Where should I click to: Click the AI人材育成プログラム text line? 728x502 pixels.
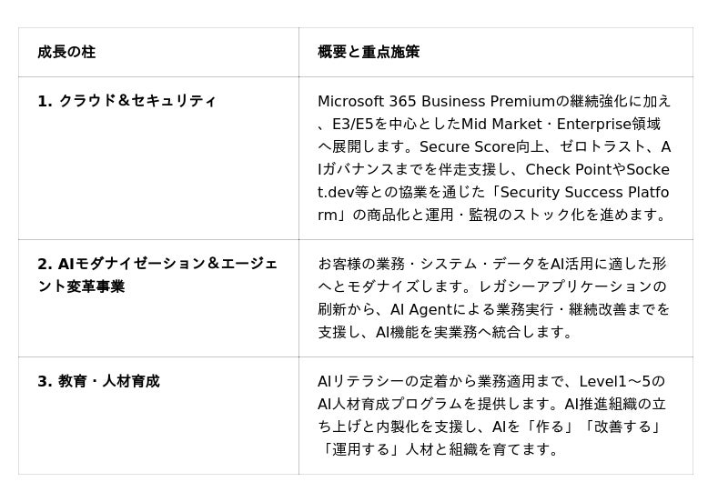491,404
